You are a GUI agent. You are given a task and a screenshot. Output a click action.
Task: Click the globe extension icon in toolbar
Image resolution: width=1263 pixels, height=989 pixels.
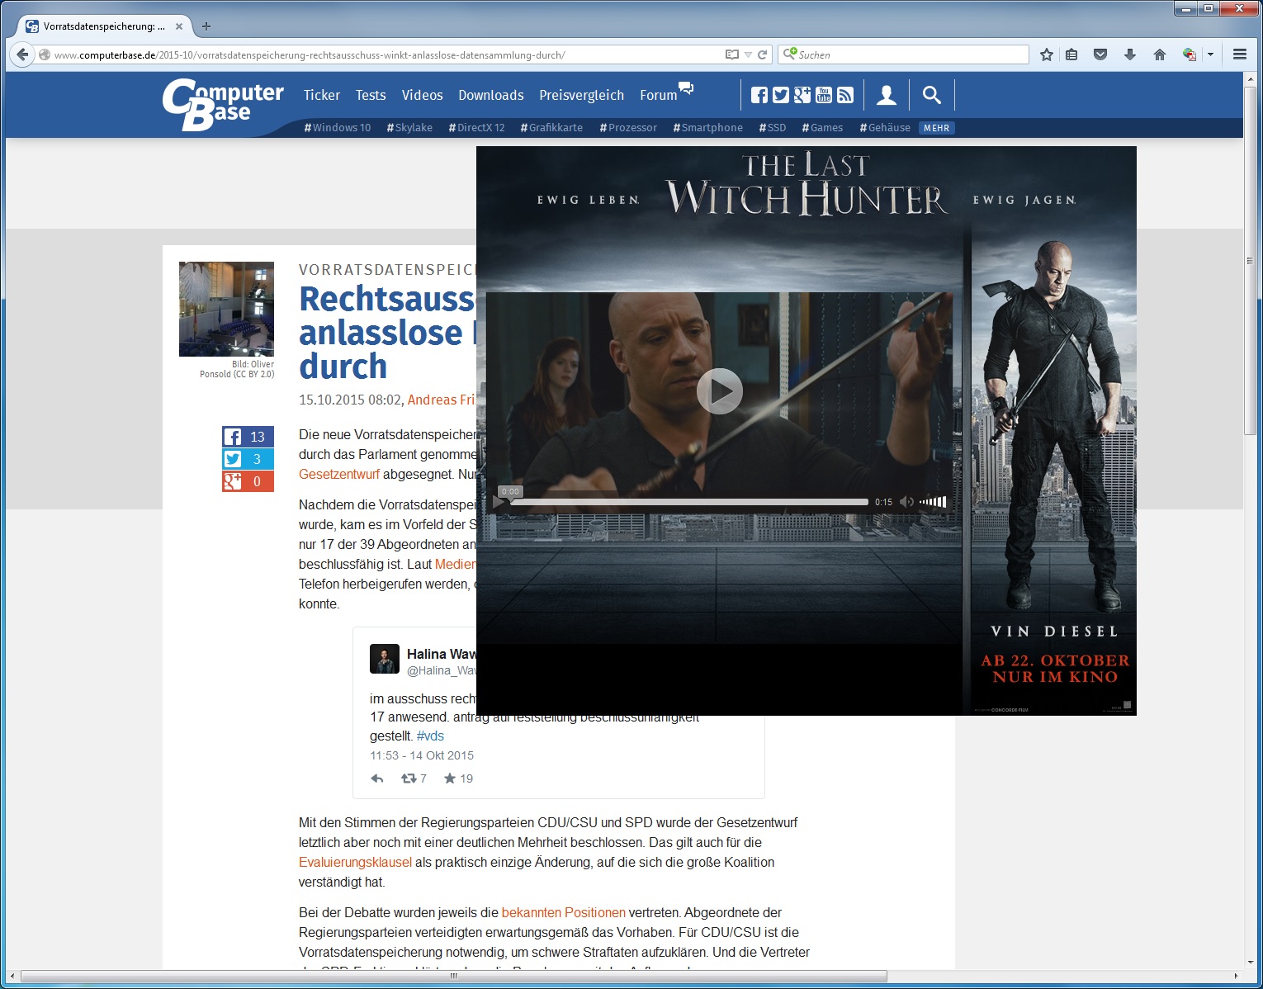(1190, 54)
